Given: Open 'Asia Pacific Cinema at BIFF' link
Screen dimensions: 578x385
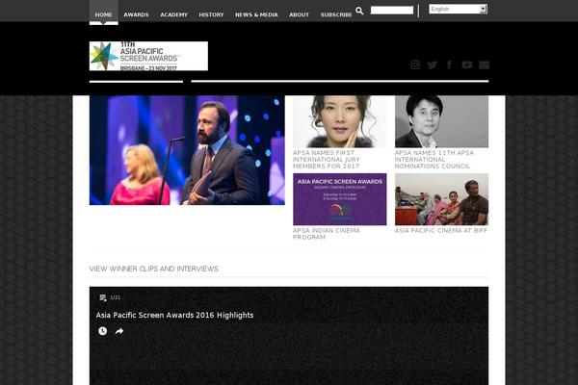Looking at the screenshot, I should (x=441, y=231).
